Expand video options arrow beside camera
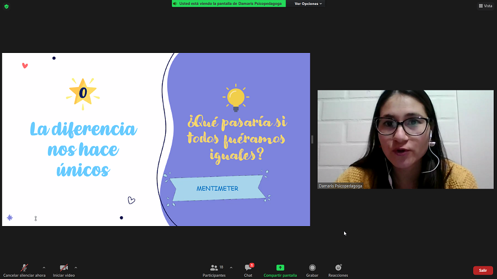This screenshot has width=497, height=279. [76, 267]
